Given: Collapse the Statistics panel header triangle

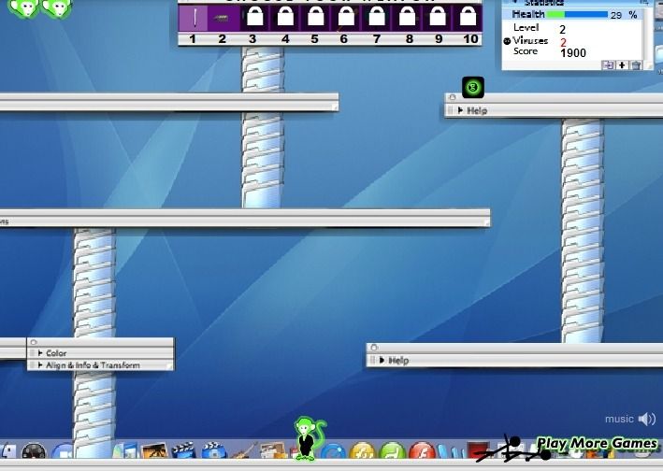Looking at the screenshot, I should (515, 3).
